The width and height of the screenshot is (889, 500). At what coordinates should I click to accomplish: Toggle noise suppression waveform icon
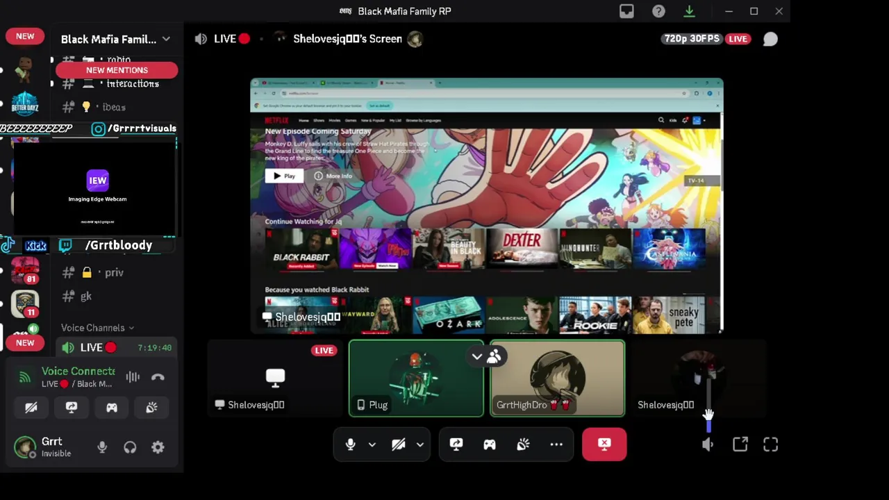pyautogui.click(x=133, y=377)
